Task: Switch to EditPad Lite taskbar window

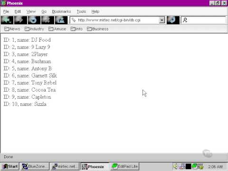Action: click(124, 166)
